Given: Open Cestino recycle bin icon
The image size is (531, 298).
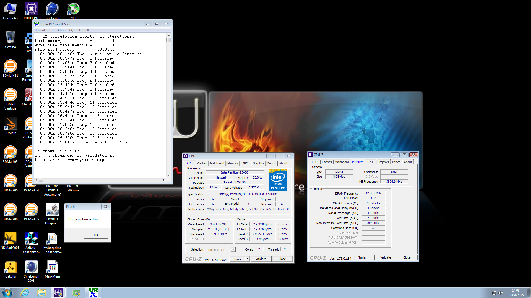Looking at the screenshot, I should [11, 40].
